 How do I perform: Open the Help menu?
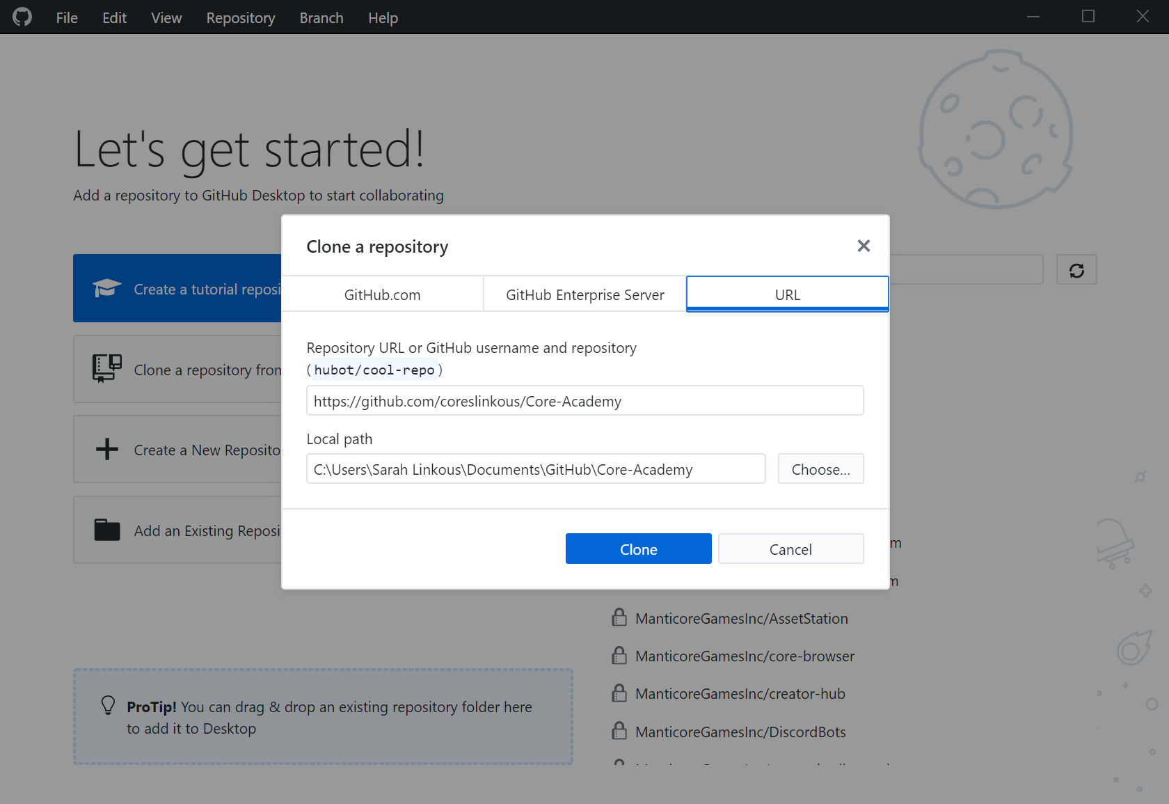coord(383,17)
